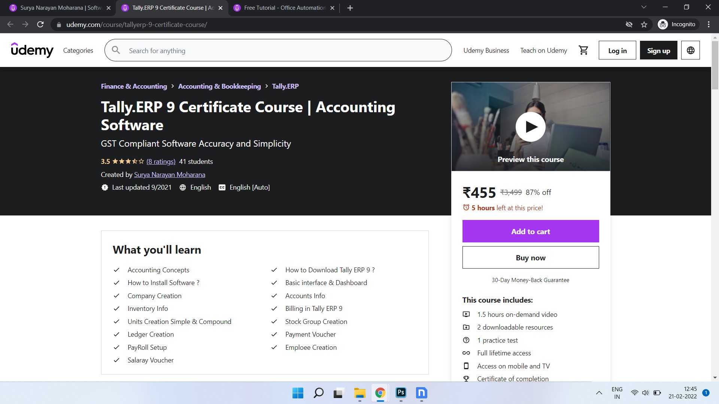Click the Sign up button
The width and height of the screenshot is (719, 404).
coord(658,50)
